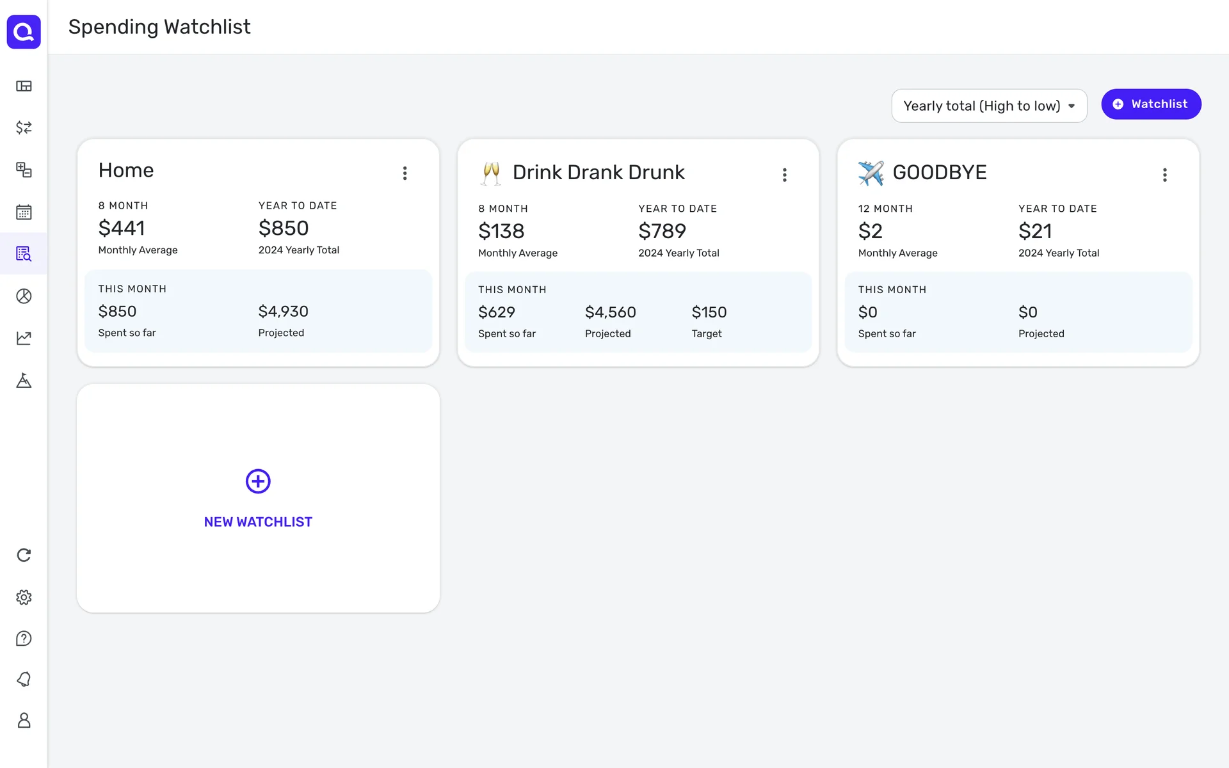Viewport: 1229px width, 768px height.
Task: Open Drink Drank Drunk card options menu
Action: point(784,175)
